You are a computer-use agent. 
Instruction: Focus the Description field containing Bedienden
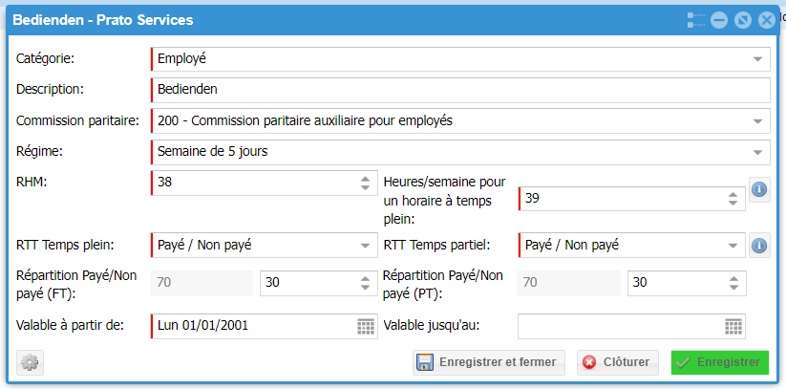tap(460, 90)
